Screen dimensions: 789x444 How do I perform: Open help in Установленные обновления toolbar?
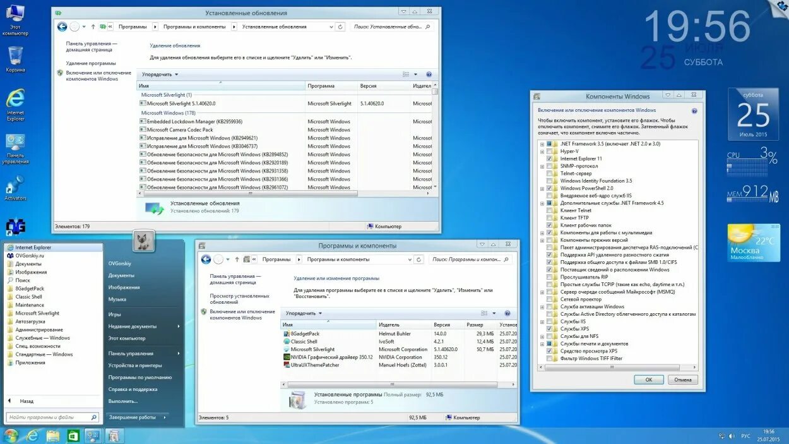[x=429, y=75]
